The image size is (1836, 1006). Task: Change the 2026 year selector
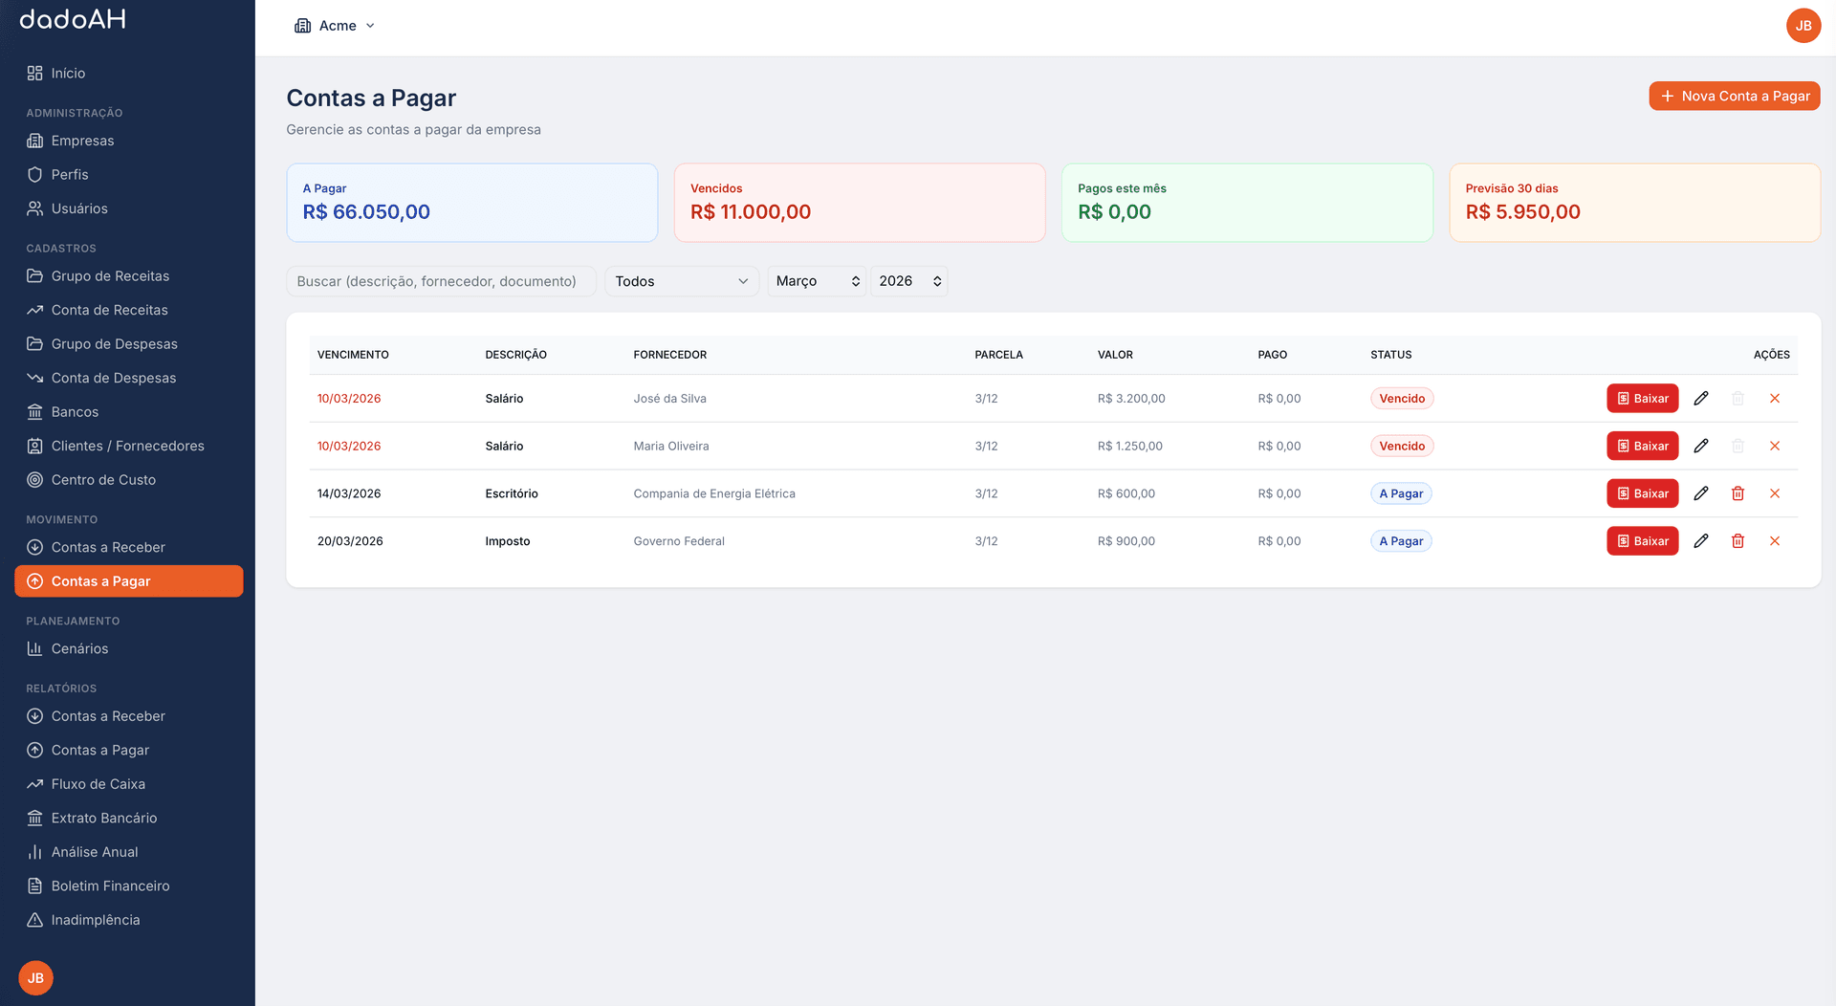pos(908,281)
